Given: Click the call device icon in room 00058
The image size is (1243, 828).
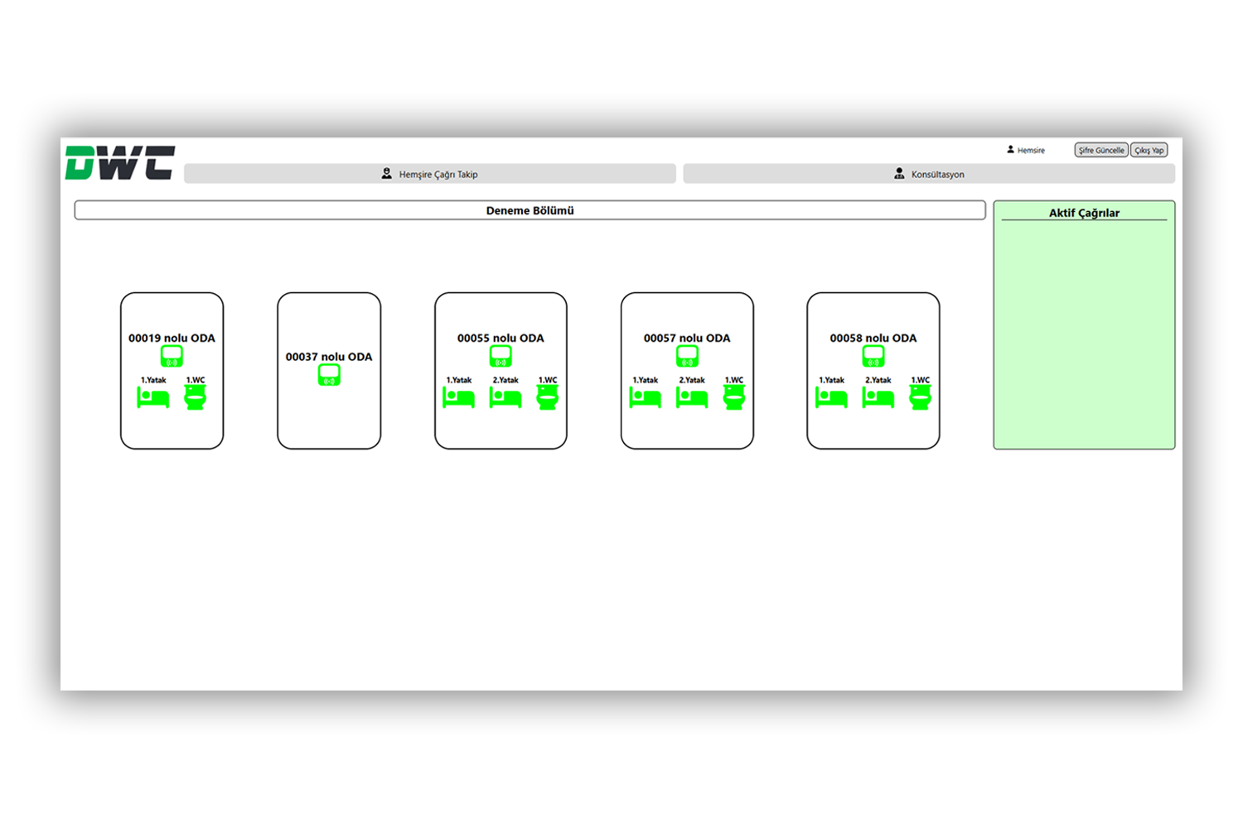Looking at the screenshot, I should (x=873, y=356).
